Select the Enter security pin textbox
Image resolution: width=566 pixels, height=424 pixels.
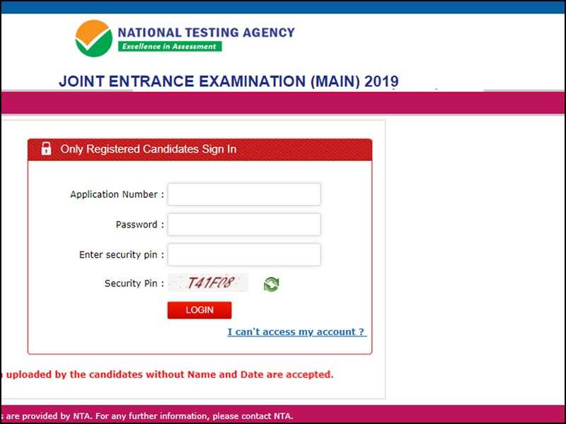244,254
